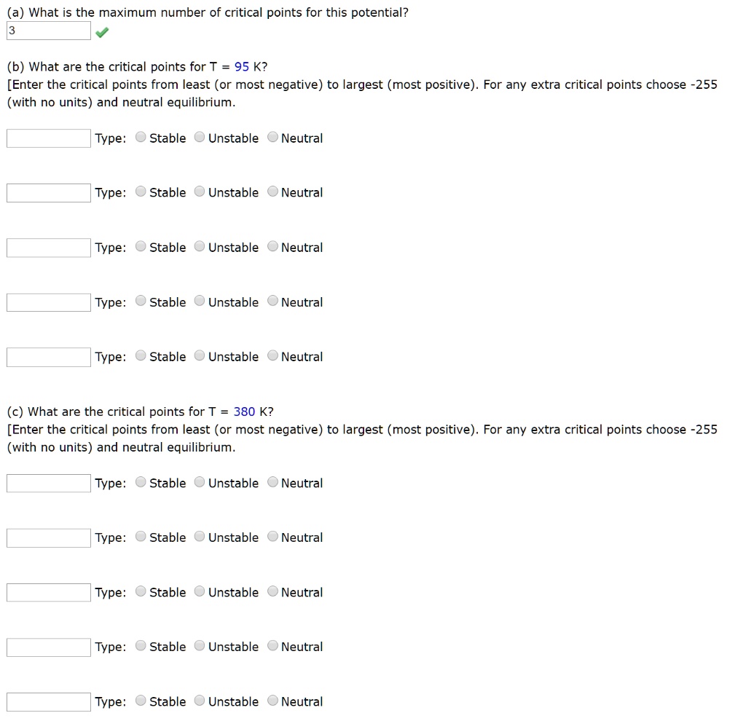Select Stable for first critical point at 95 K
This screenshot has width=746, height=721.
click(141, 138)
